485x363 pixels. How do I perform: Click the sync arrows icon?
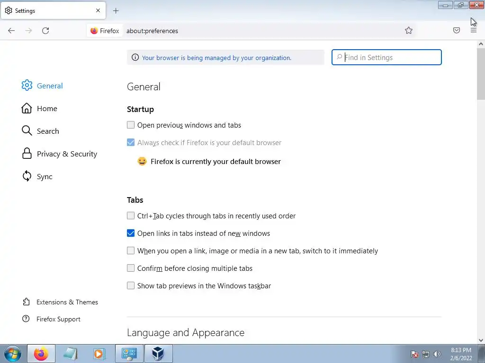tap(27, 176)
